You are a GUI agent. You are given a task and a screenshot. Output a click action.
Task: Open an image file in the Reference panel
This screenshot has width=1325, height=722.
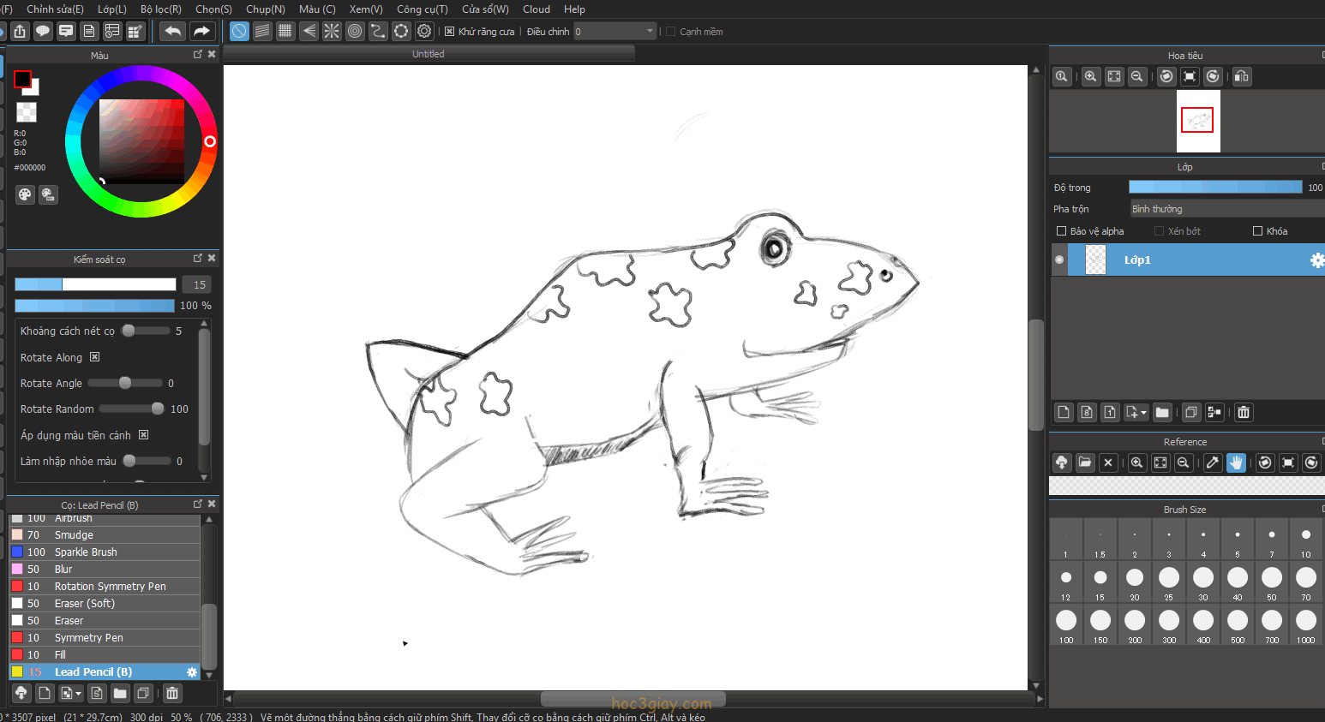[1085, 462]
